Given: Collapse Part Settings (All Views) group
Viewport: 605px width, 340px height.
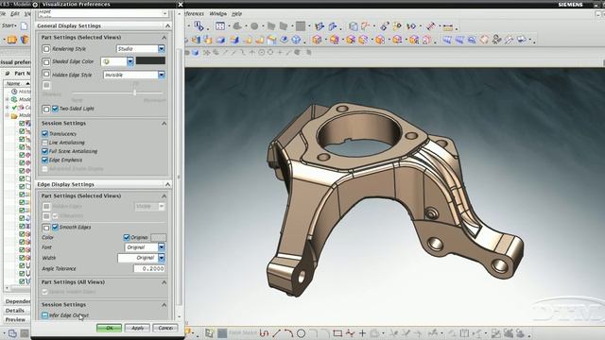Looking at the screenshot, I should [x=164, y=282].
